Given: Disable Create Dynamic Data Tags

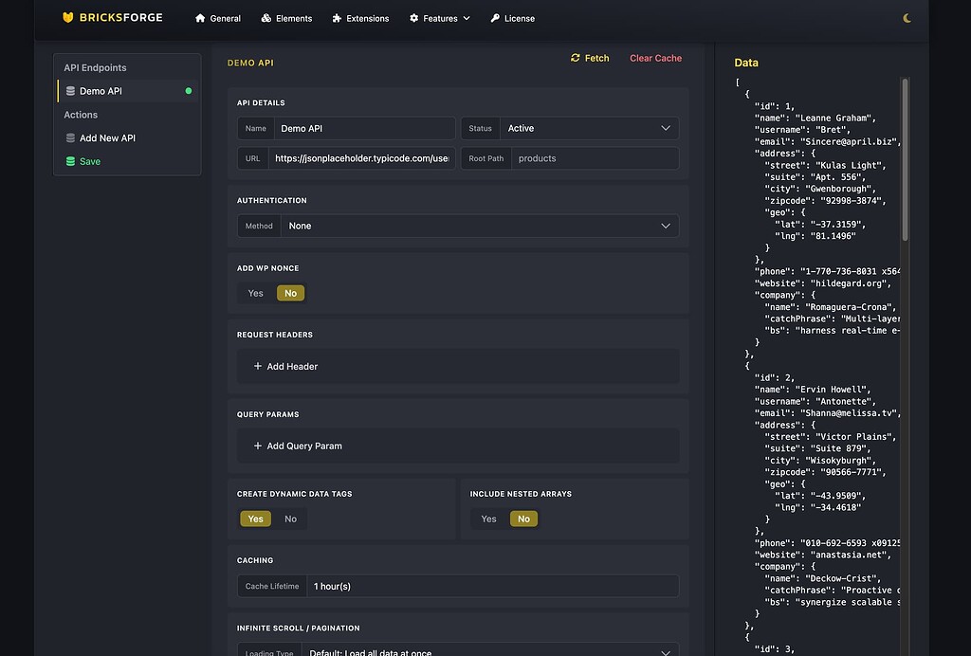Looking at the screenshot, I should coord(291,519).
